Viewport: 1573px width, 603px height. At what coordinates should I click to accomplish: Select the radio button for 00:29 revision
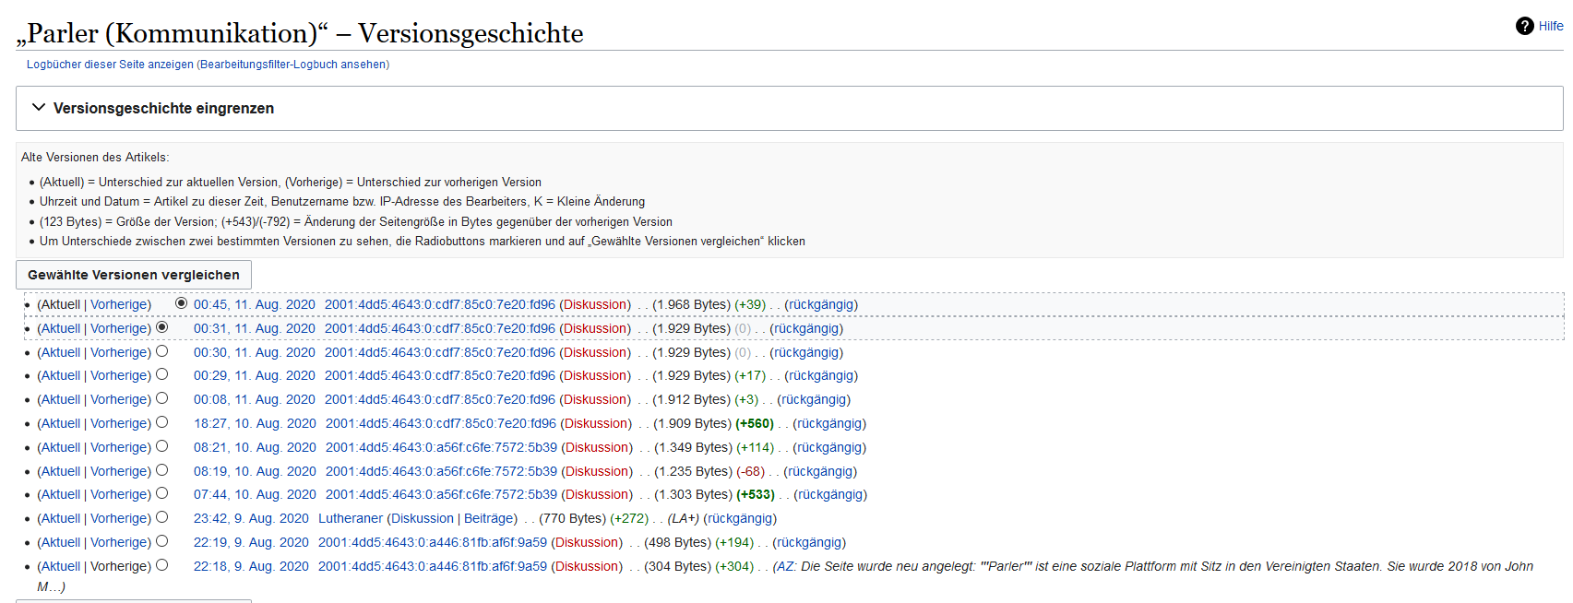tap(162, 374)
